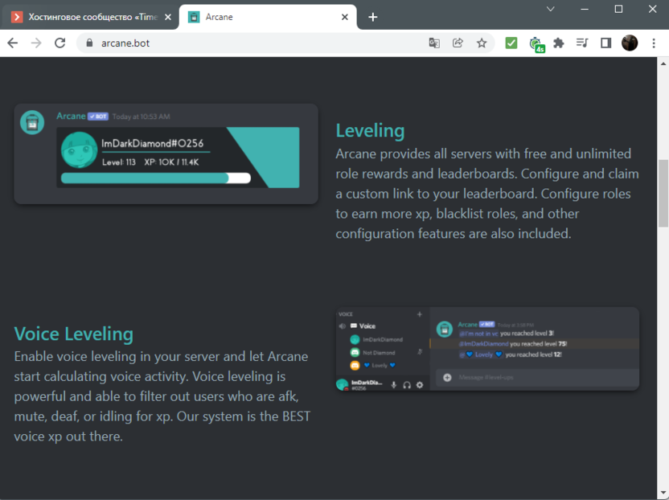669x500 pixels.
Task: Open the green checkmark extension
Action: pyautogui.click(x=511, y=43)
